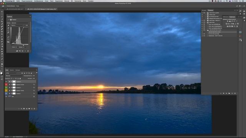Hide the top Curves layer eye
Screen dimensions: 246x138
pyautogui.click(x=6, y=82)
